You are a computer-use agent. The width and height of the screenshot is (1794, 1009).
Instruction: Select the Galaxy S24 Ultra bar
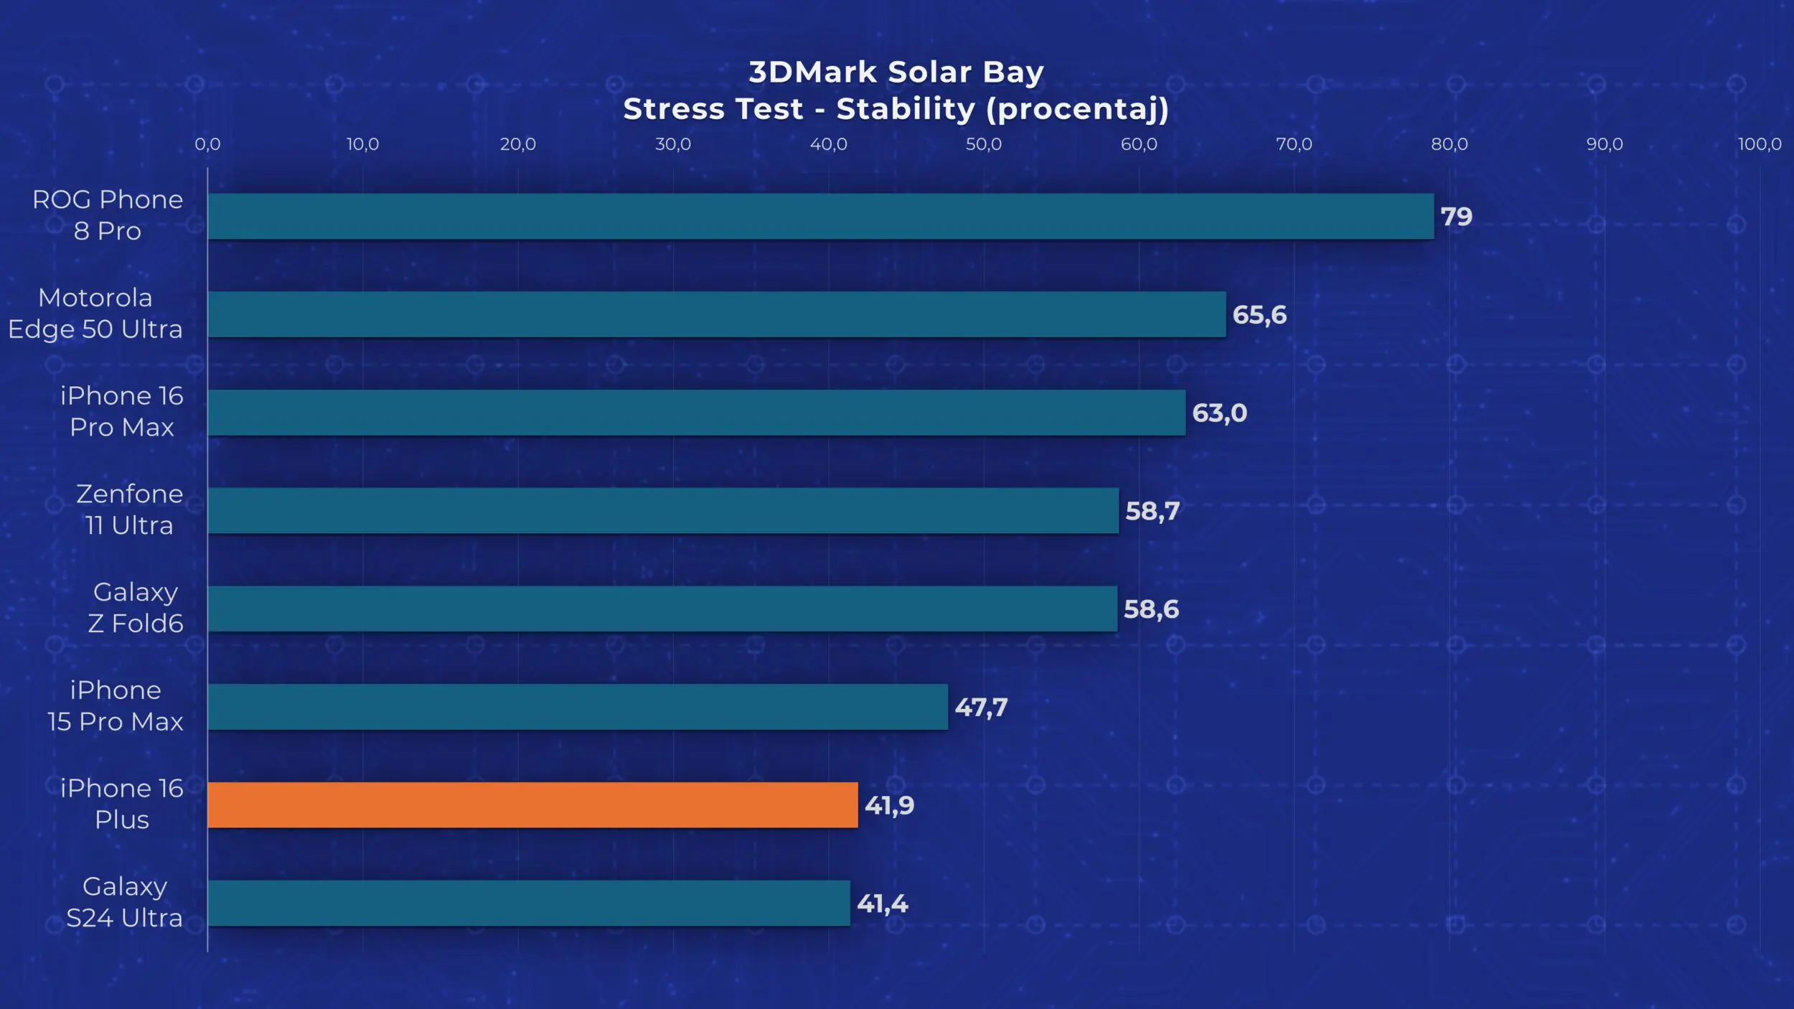point(529,904)
